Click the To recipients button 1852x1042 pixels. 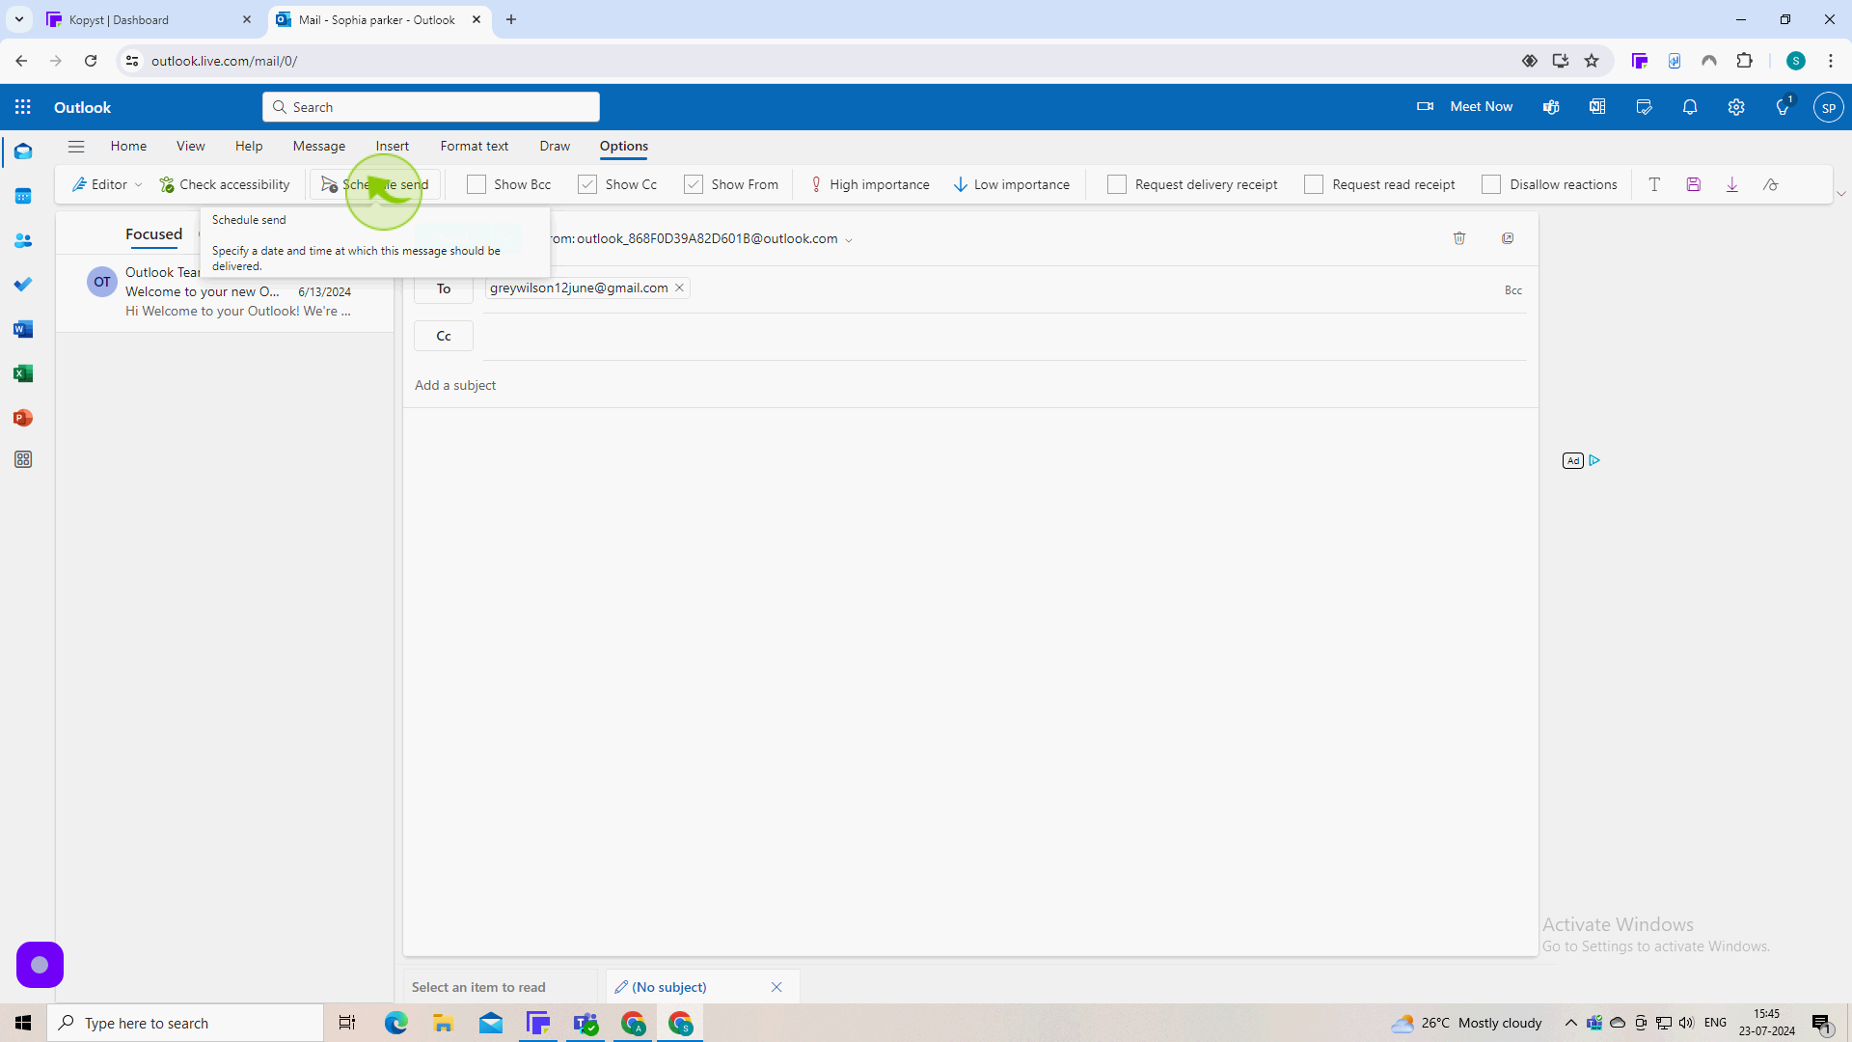[x=444, y=288]
